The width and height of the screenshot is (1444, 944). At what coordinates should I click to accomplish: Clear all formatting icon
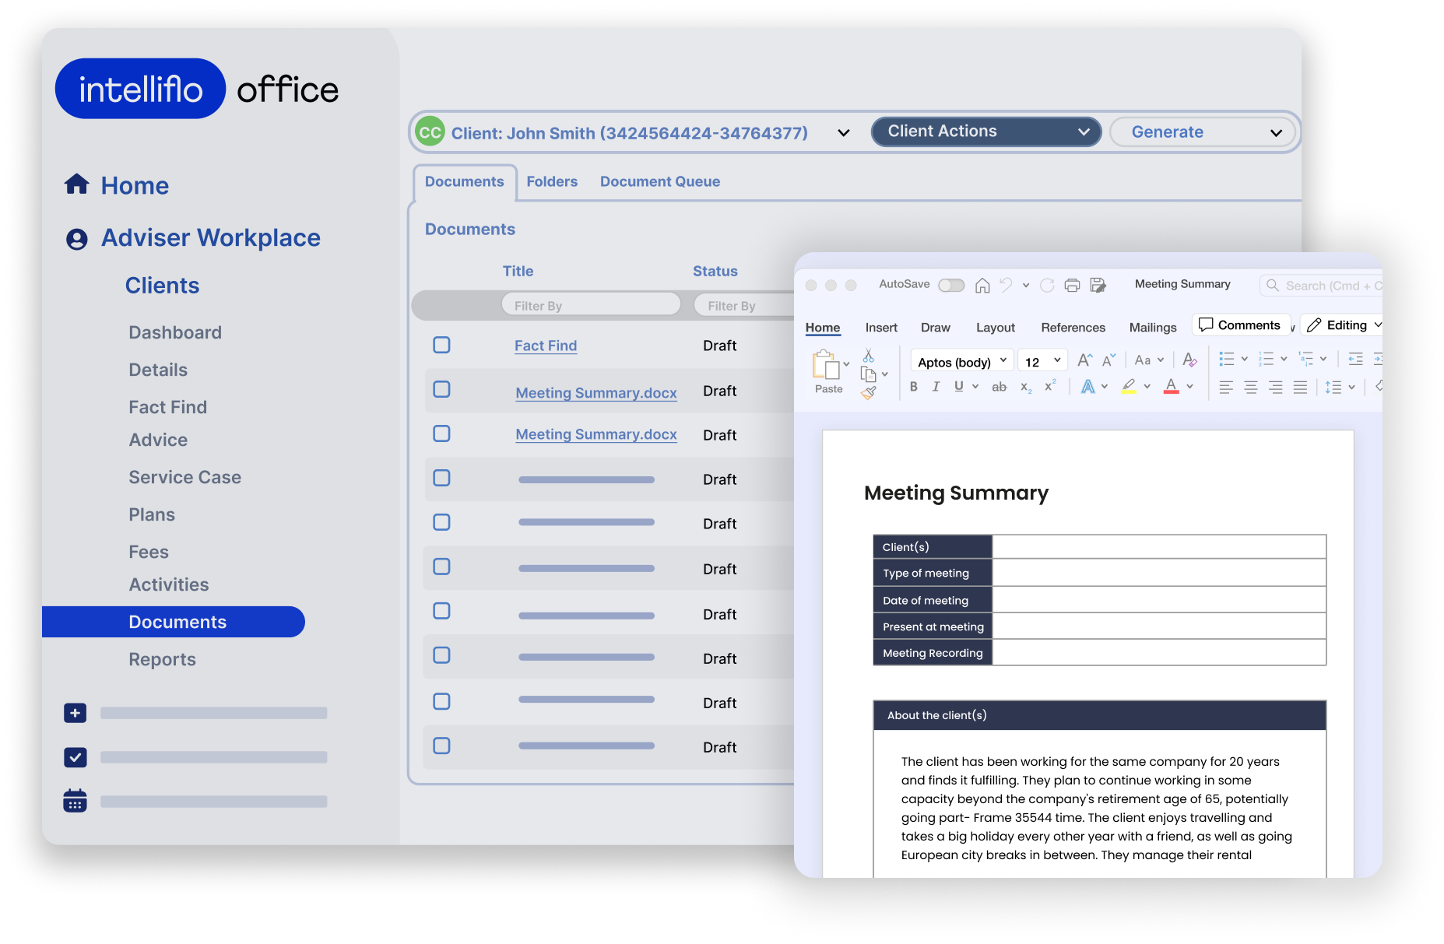tap(1189, 360)
